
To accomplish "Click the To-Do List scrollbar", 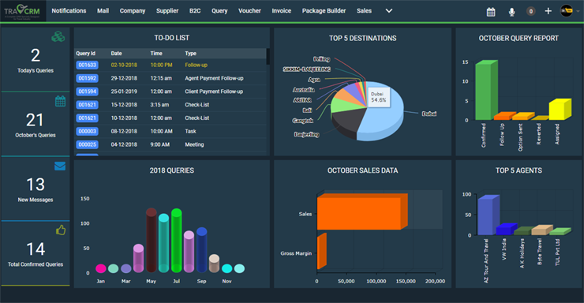I will (x=268, y=56).
